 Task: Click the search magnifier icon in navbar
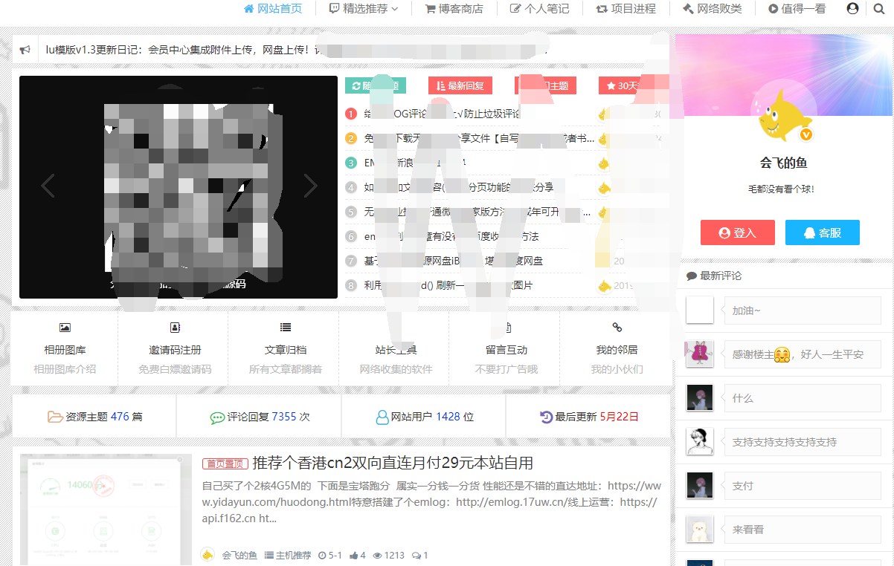pyautogui.click(x=878, y=9)
